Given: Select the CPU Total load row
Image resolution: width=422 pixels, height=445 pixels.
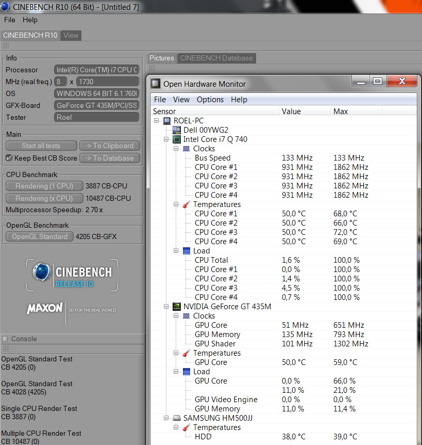Looking at the screenshot, I should point(283,260).
